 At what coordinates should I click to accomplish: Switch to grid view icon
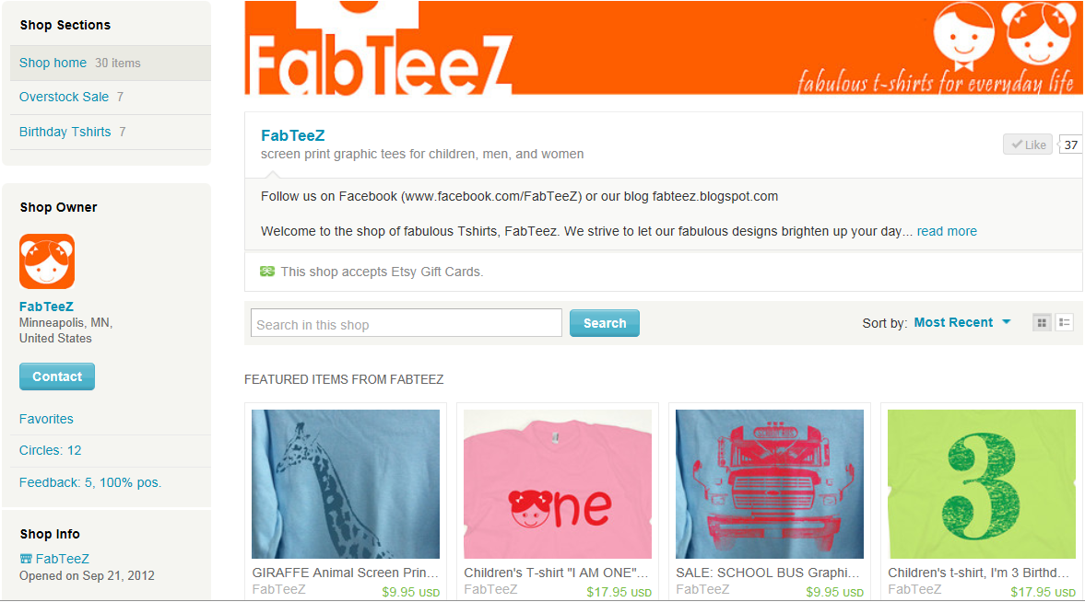(1042, 323)
